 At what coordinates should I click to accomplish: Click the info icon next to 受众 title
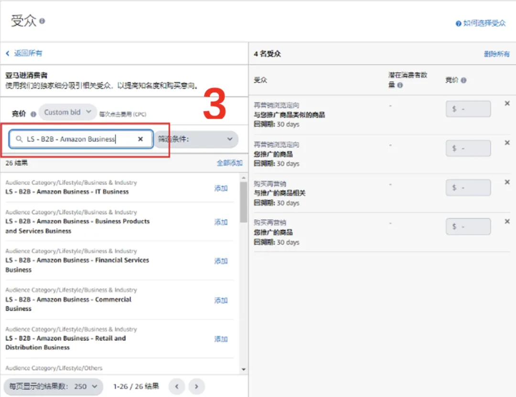pyautogui.click(x=43, y=21)
